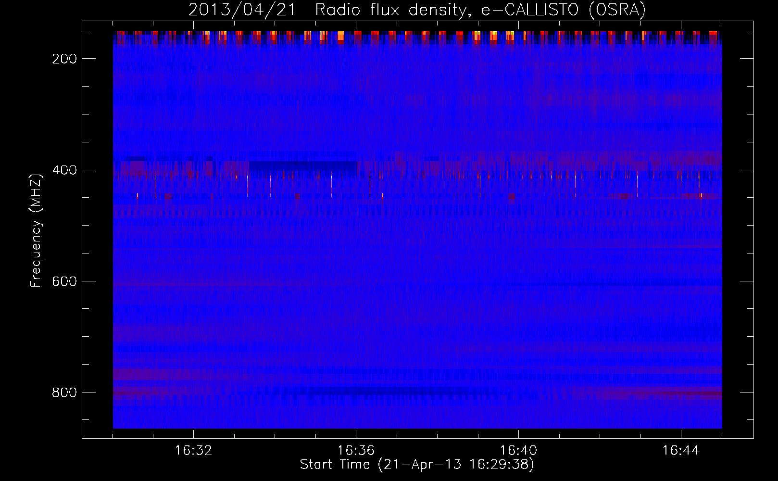The image size is (778, 481).
Task: Click the 600 frequency tick label
Action: coord(64,281)
